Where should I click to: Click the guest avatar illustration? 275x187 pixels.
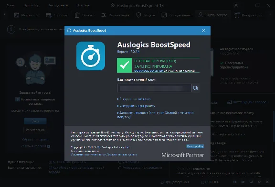35,69
